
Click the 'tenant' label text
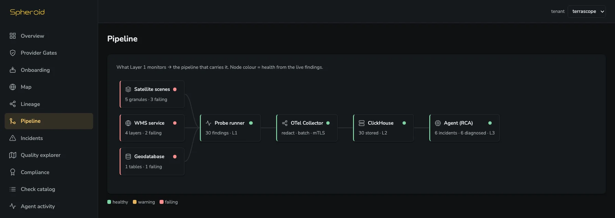click(558, 11)
